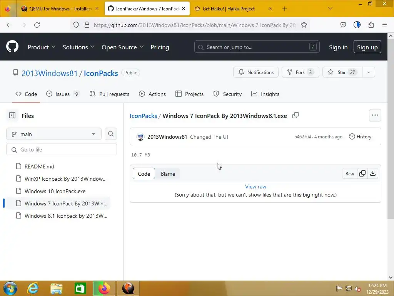Open the Issues tab
Viewport: 394px width, 296px height.
pos(63,94)
